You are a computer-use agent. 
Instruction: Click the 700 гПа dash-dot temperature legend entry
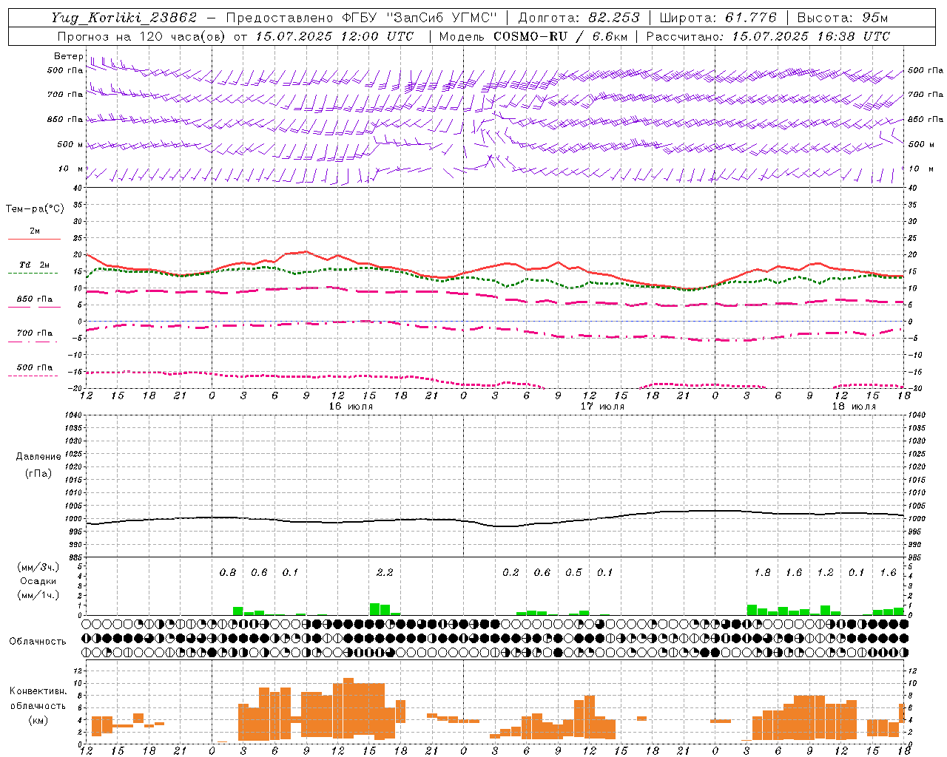33,335
